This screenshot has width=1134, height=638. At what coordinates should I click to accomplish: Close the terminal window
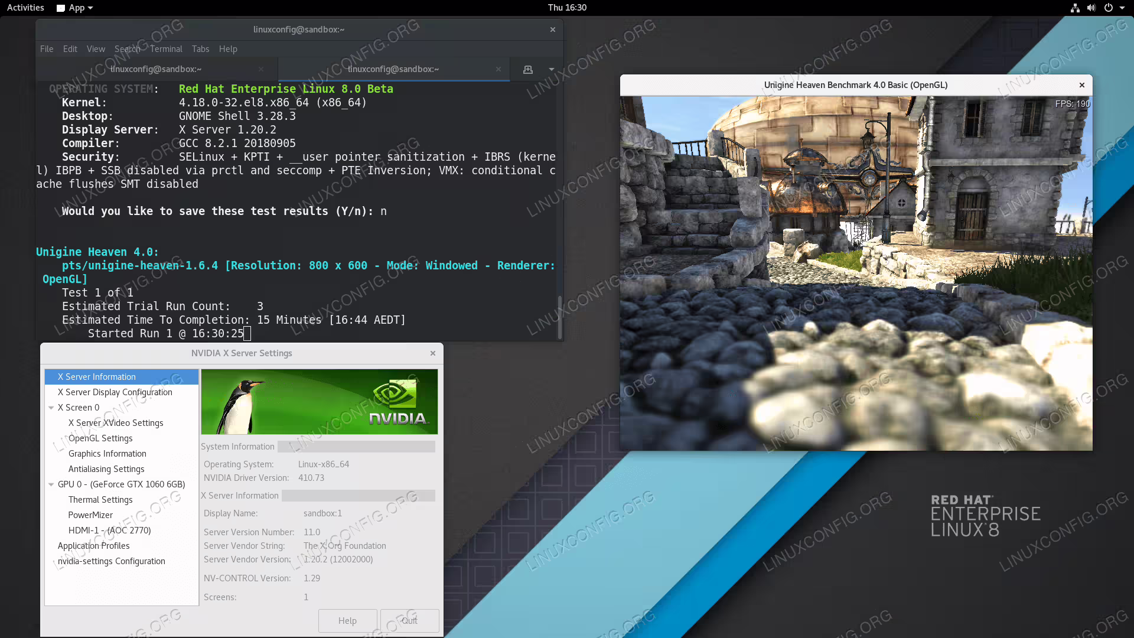click(553, 30)
